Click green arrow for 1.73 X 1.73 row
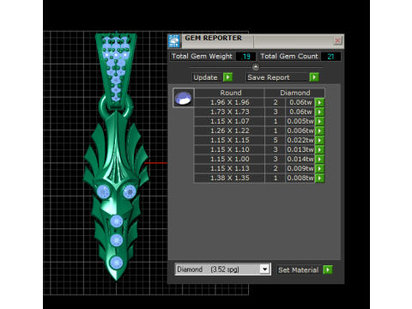The image size is (412, 309). pos(319,112)
